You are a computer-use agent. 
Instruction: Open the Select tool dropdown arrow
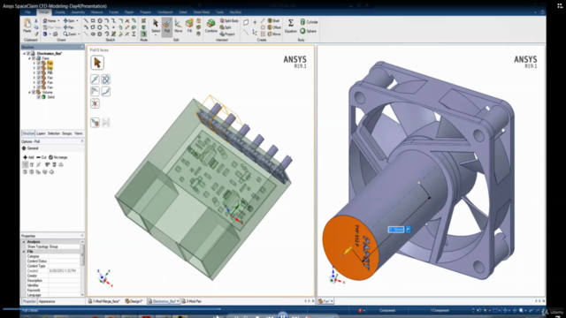[156, 35]
